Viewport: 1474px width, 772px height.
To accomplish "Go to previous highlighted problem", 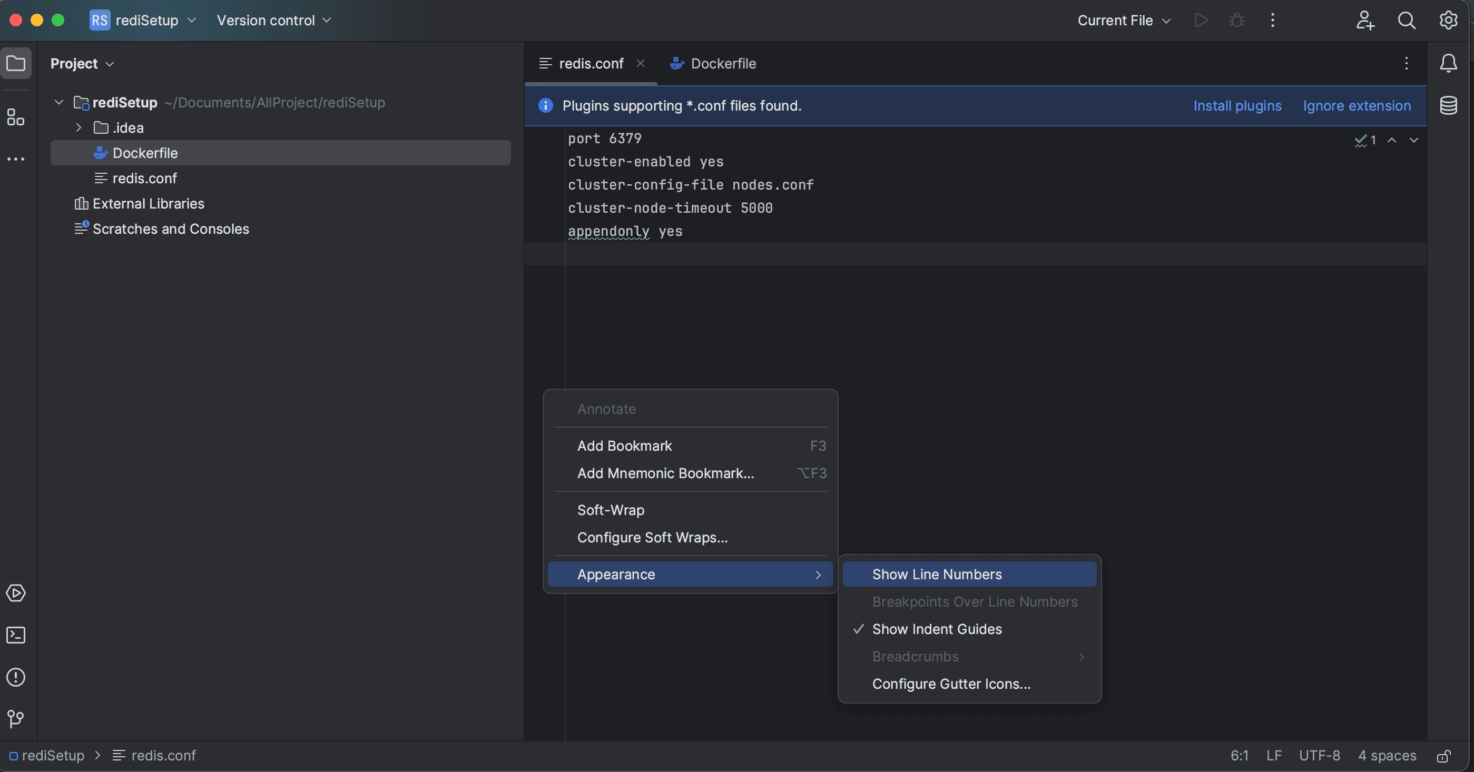I will click(1392, 140).
